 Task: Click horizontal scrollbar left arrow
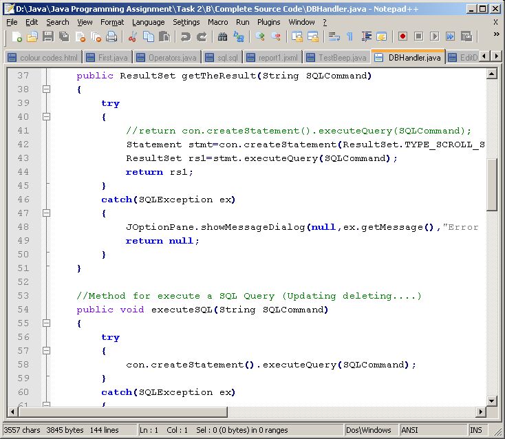[12, 411]
